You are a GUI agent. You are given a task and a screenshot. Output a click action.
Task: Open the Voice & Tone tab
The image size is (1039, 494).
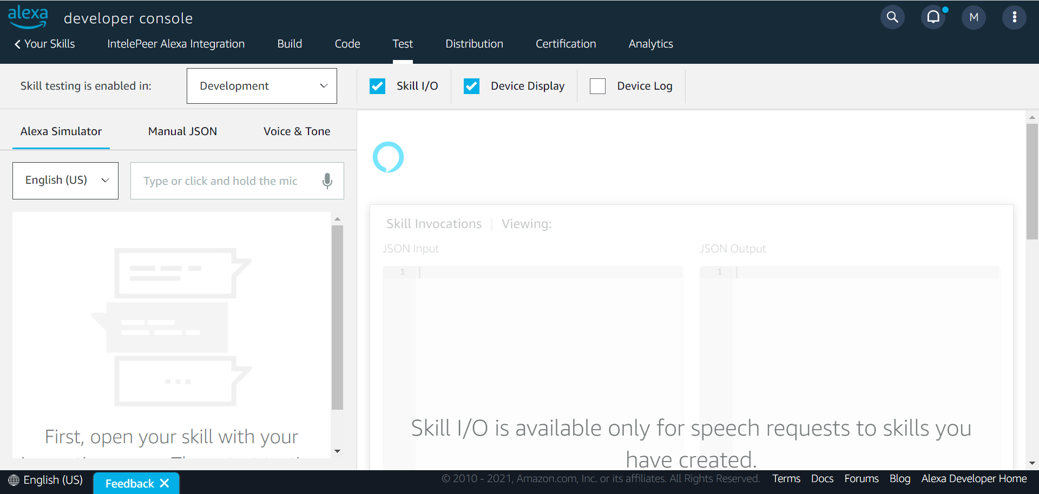coord(297,131)
